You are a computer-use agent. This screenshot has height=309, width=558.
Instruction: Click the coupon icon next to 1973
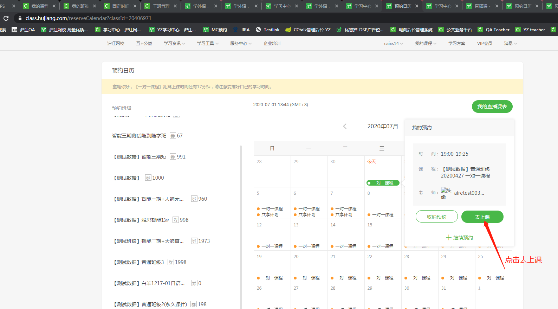194,241
